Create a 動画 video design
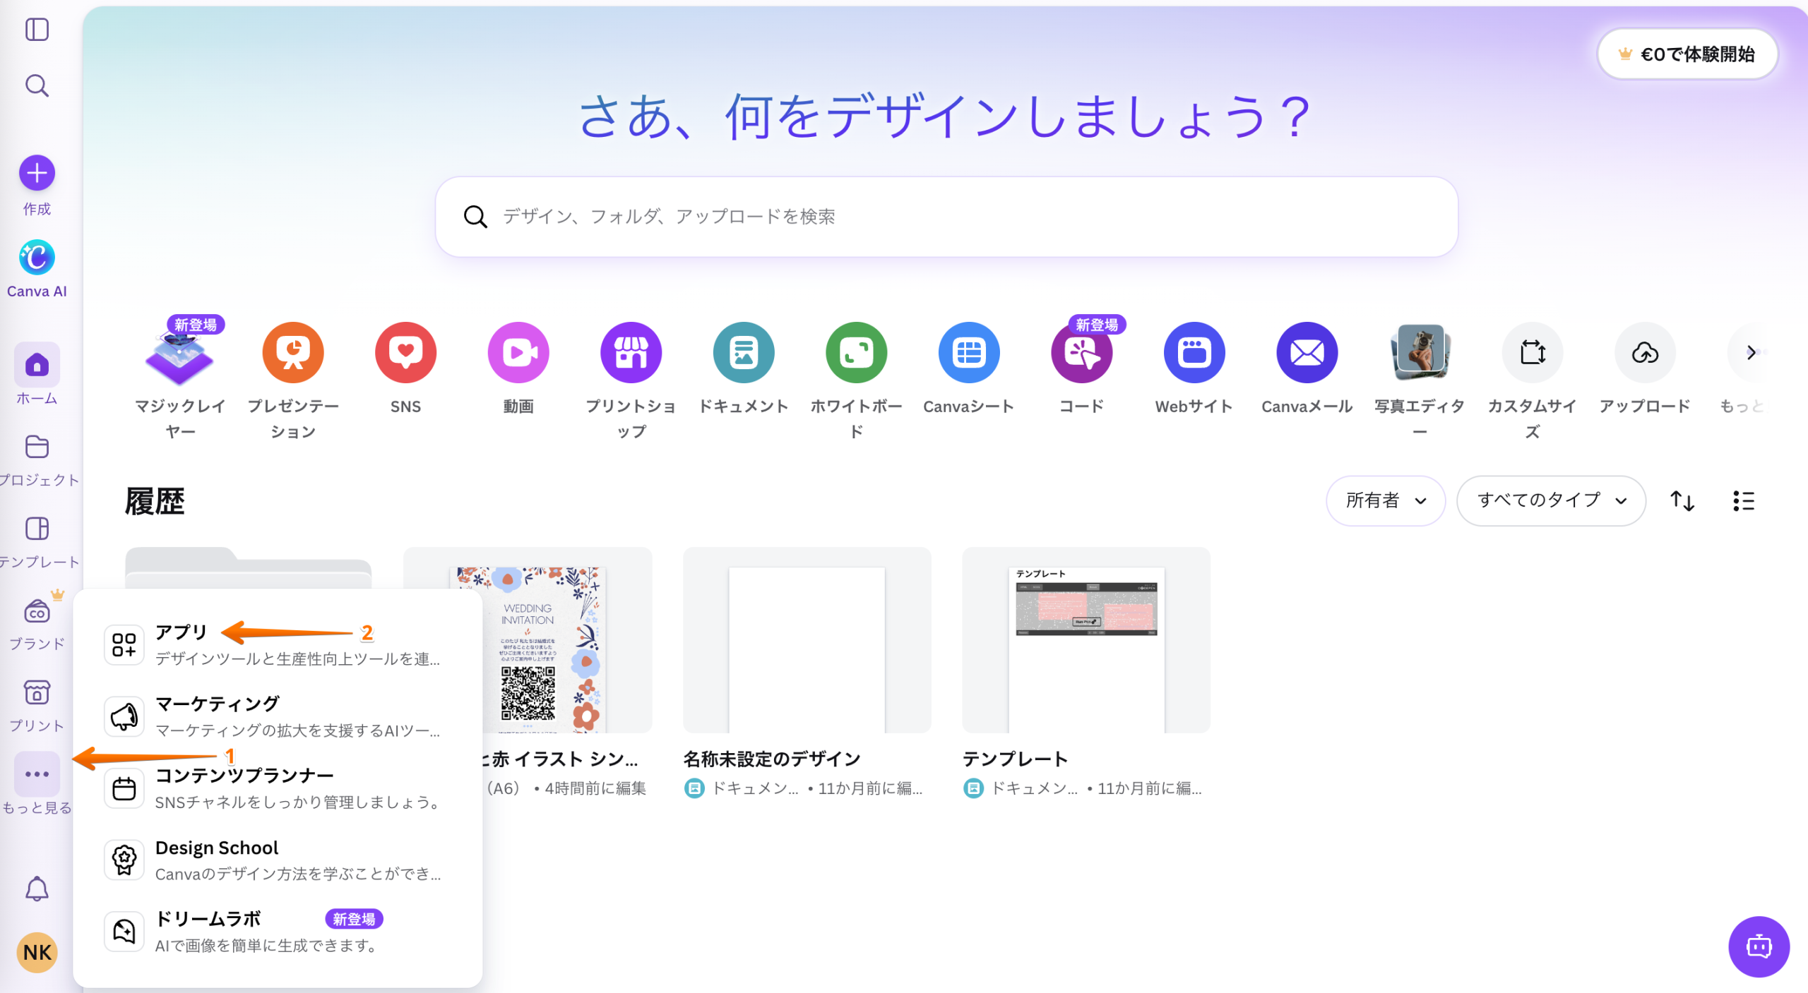 518,368
